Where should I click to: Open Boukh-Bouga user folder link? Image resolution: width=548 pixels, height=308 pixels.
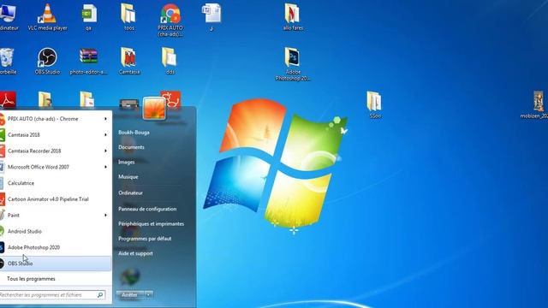point(134,133)
